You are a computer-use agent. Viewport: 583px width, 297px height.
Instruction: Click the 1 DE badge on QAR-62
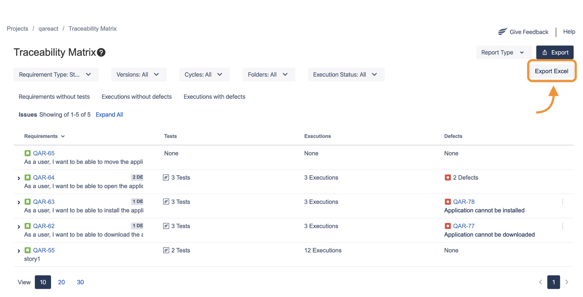137,226
